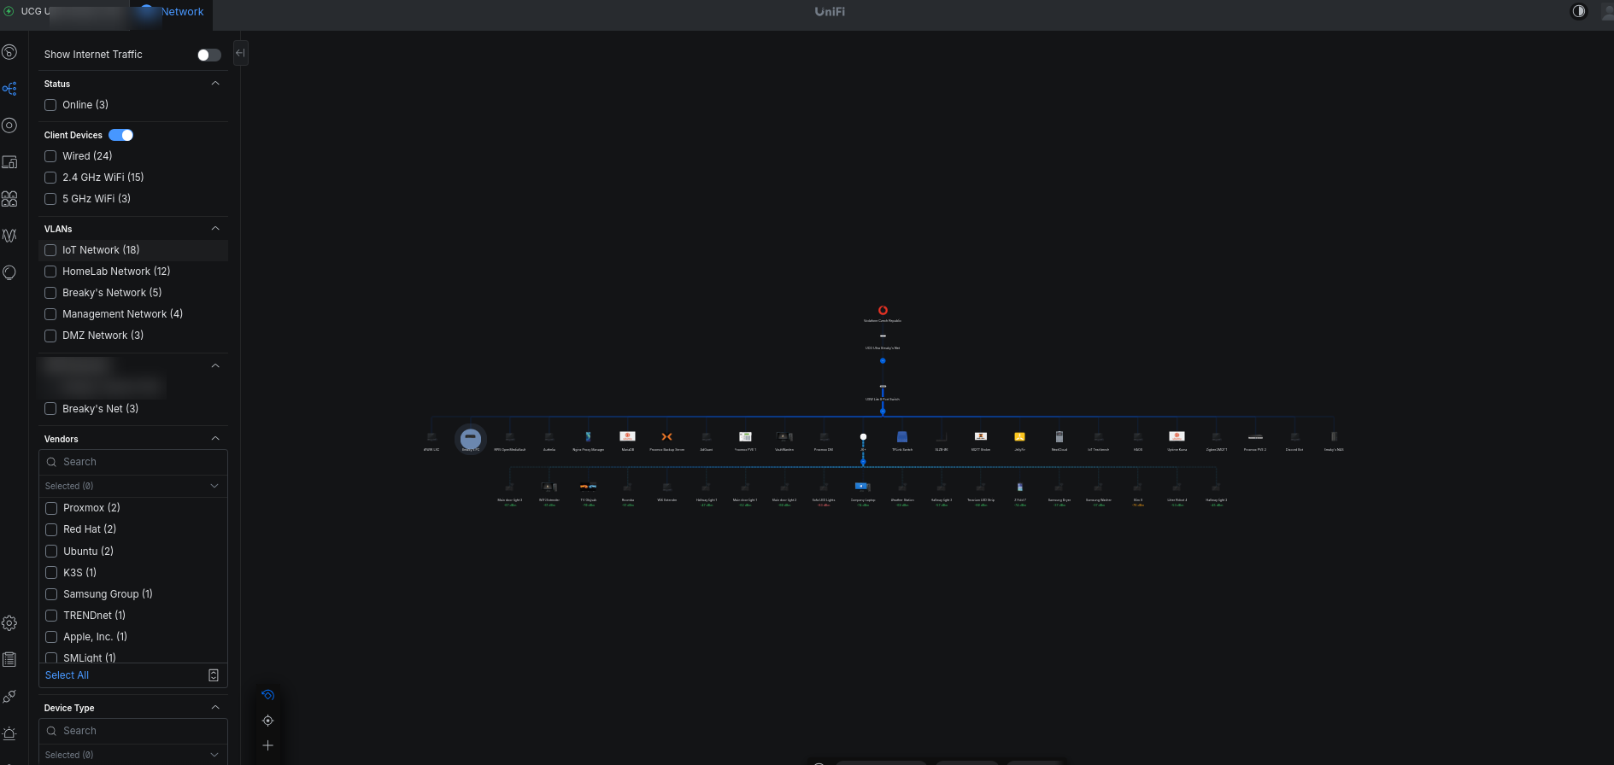1614x765 pixels.
Task: Click the copy icon beside Select All
Action: pyautogui.click(x=214, y=675)
